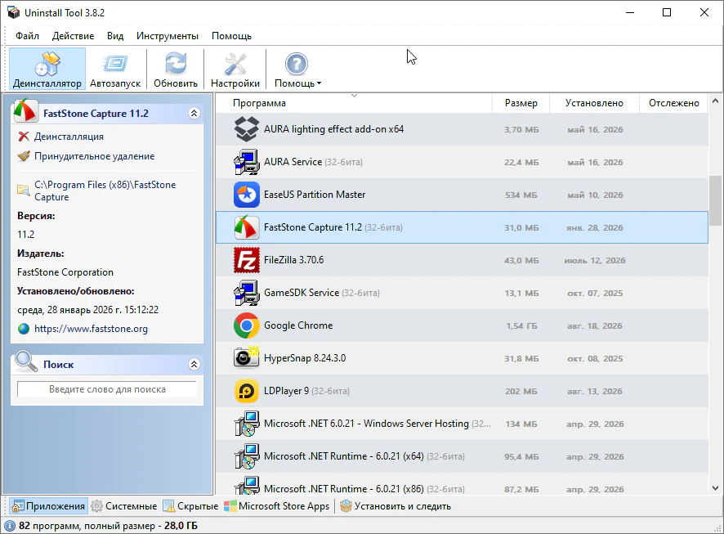Open the Деинсталлятор toolbar button
Screen dimensions: 724x534
pyautogui.click(x=47, y=69)
